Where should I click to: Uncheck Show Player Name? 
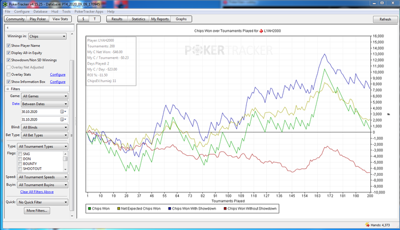(x=9, y=45)
